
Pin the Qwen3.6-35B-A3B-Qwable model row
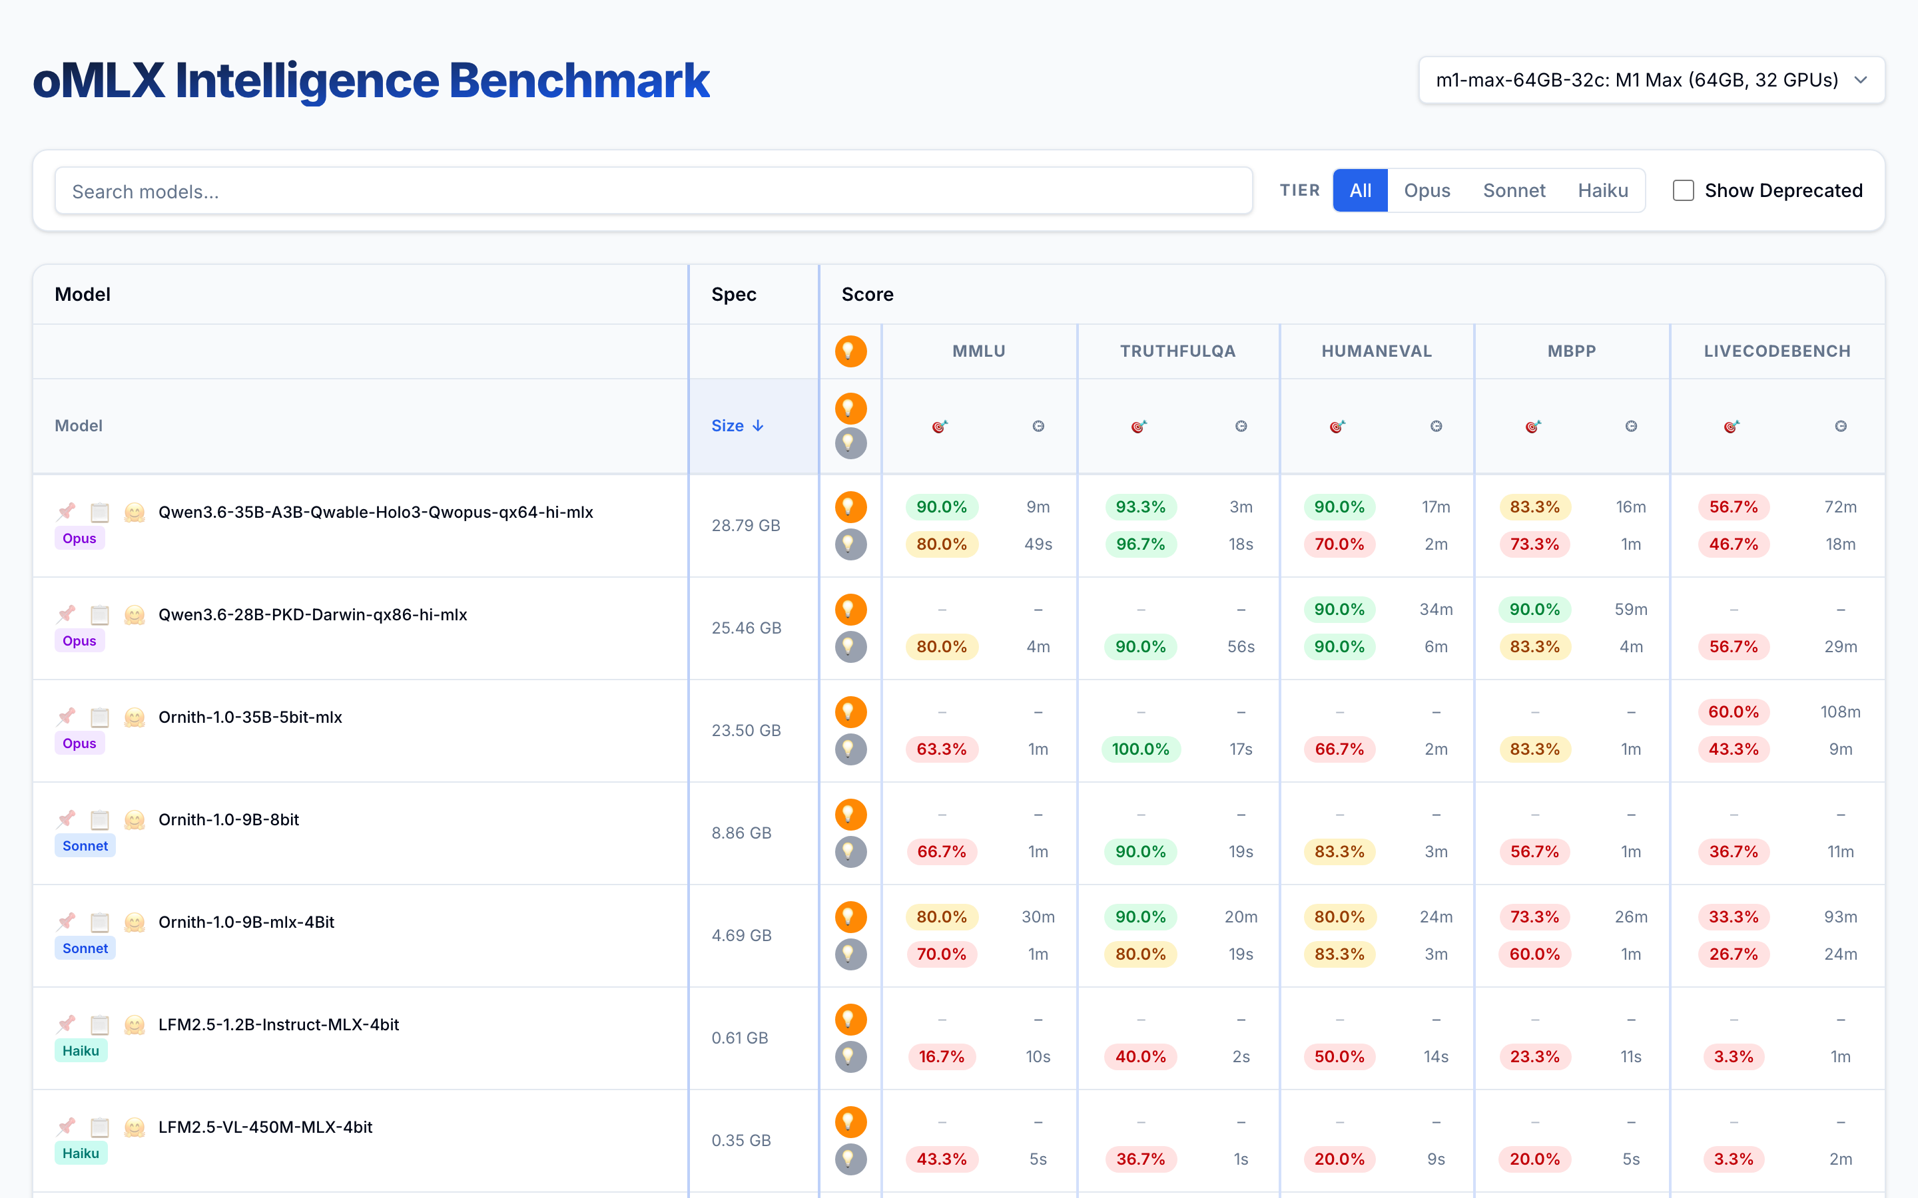tap(67, 512)
